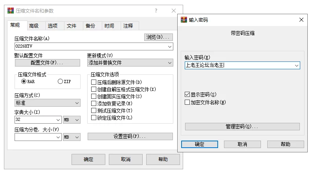Expand the 更新模式 dropdown
The width and height of the screenshot is (314, 176).
click(170, 63)
